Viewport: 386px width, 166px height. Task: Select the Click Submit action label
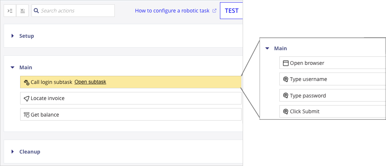coord(305,111)
